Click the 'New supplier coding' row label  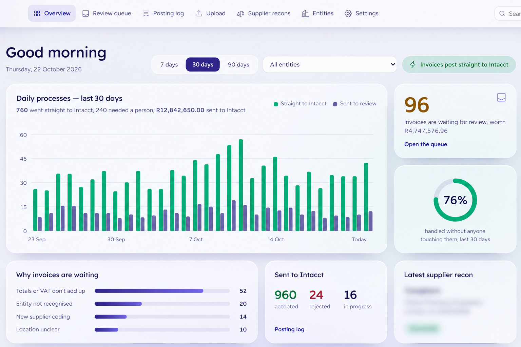click(43, 317)
